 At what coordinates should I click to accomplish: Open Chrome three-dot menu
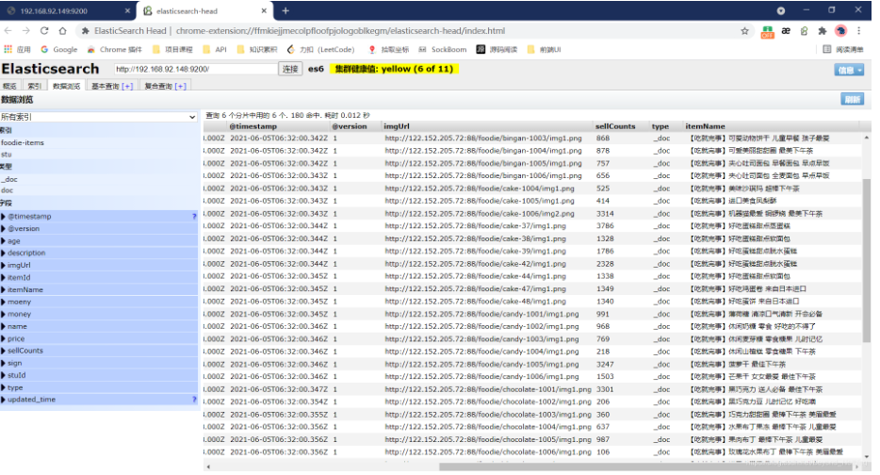858,31
